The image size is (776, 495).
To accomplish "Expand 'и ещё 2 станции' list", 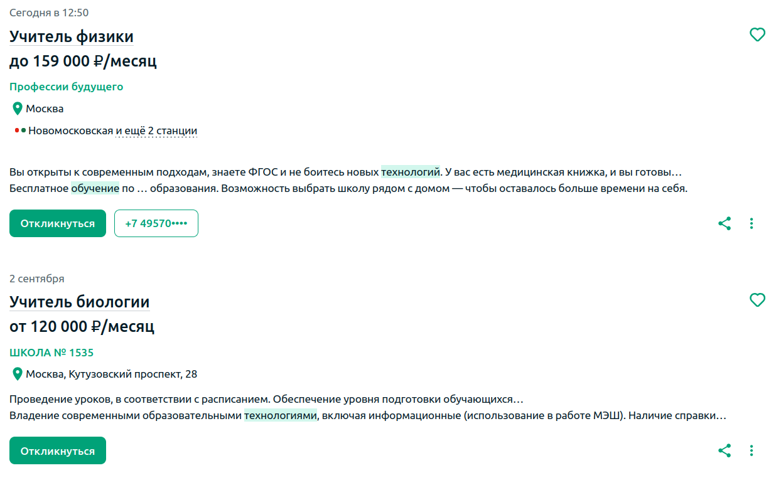I will [x=156, y=130].
